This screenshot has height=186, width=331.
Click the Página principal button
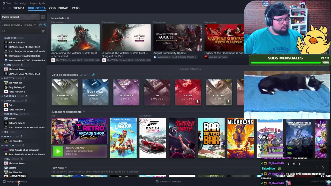pos(20,17)
